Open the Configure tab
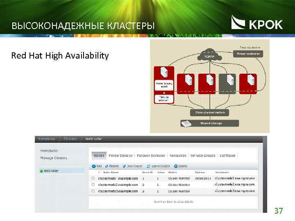This screenshot has width=295, height=221. click(227, 156)
